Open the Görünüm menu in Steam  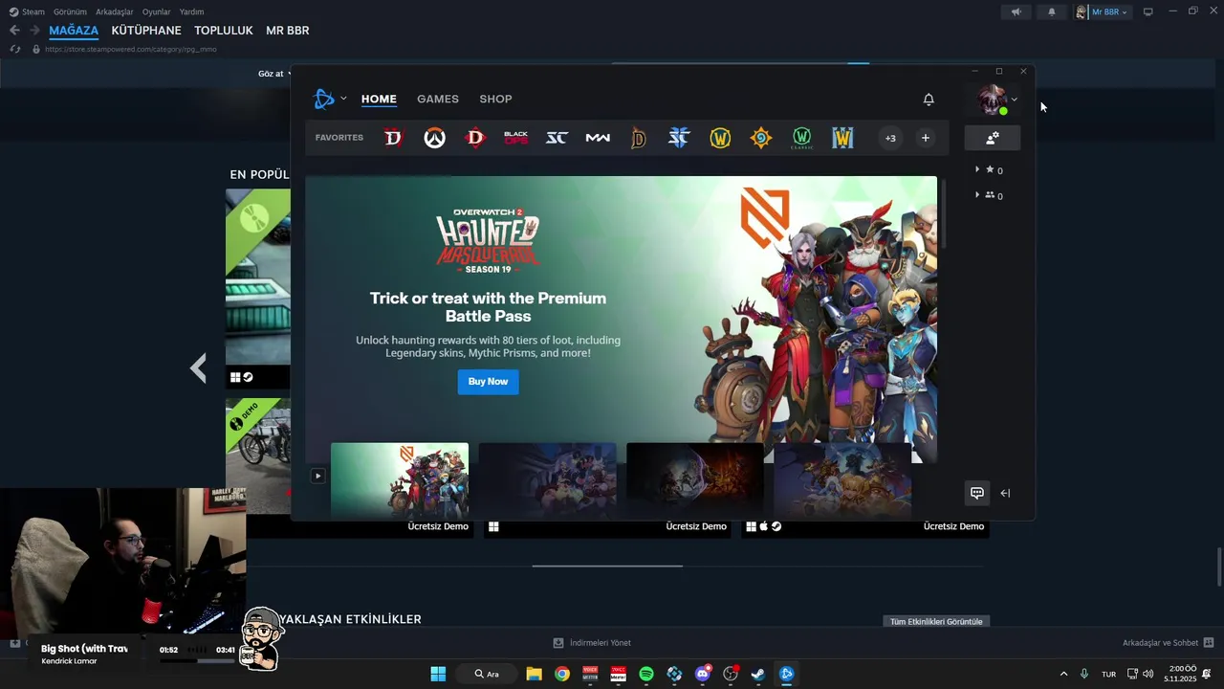(70, 11)
